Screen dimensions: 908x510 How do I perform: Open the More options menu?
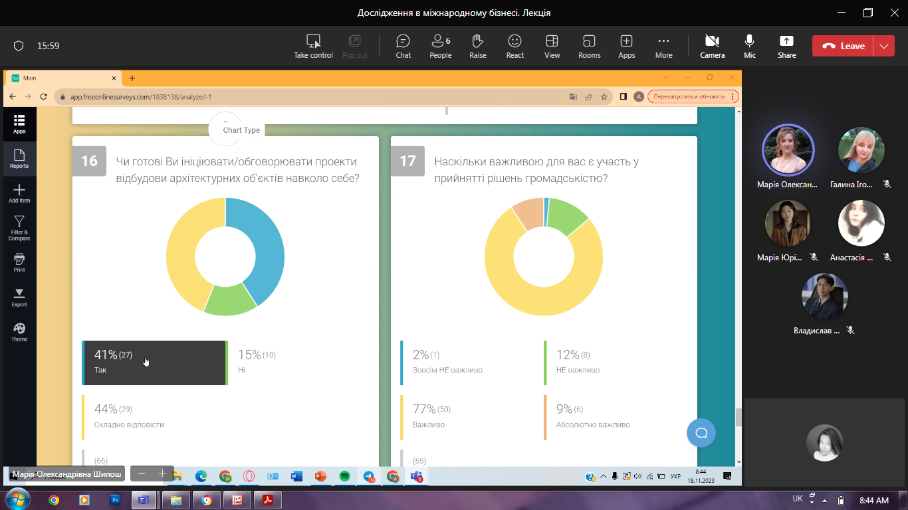pyautogui.click(x=663, y=46)
